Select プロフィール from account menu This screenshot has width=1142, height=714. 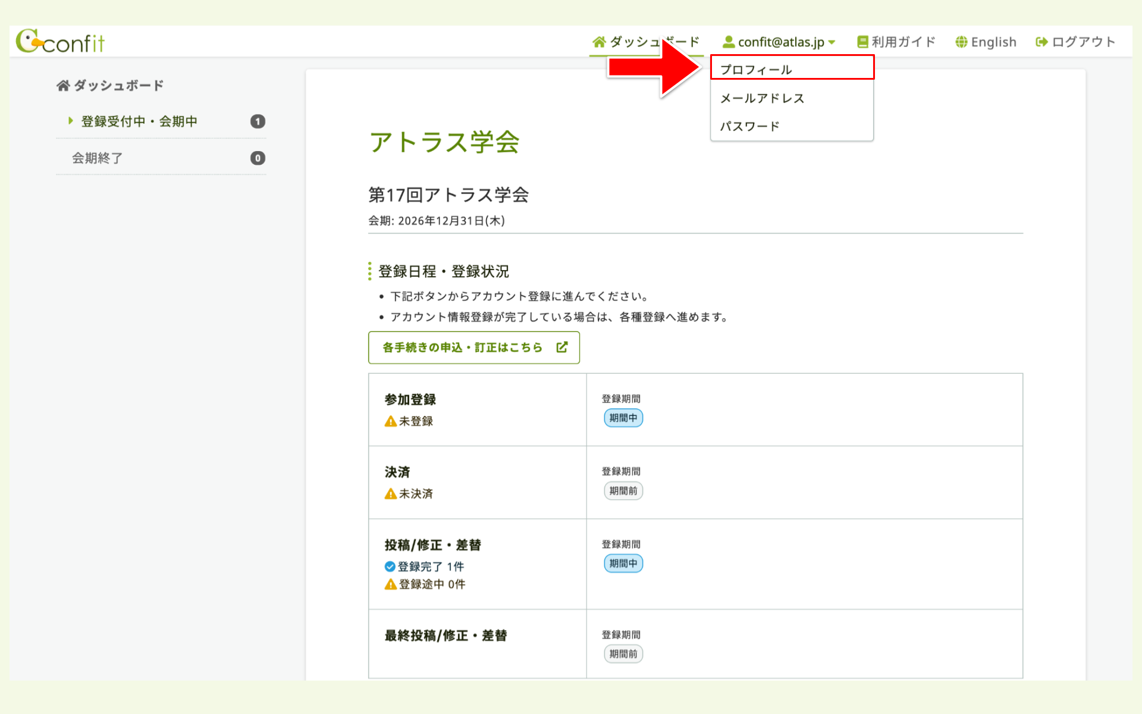coord(756,70)
